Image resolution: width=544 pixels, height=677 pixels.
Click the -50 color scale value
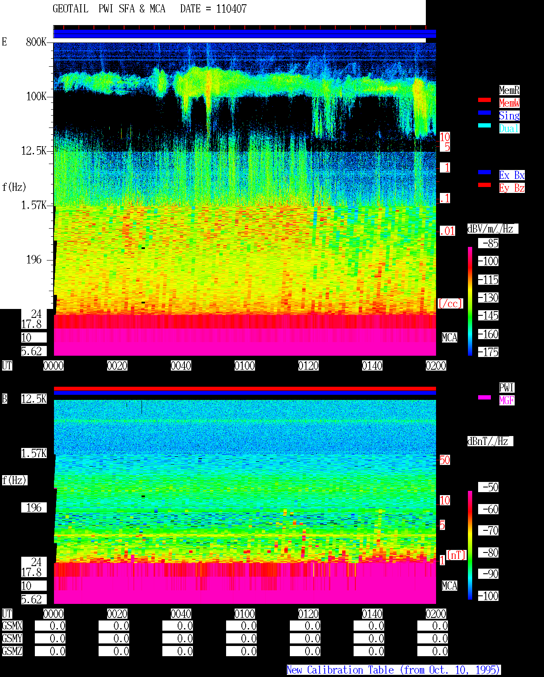[x=488, y=487]
